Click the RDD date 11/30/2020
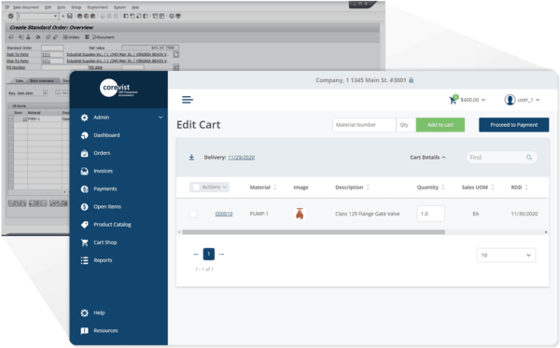 pos(525,214)
